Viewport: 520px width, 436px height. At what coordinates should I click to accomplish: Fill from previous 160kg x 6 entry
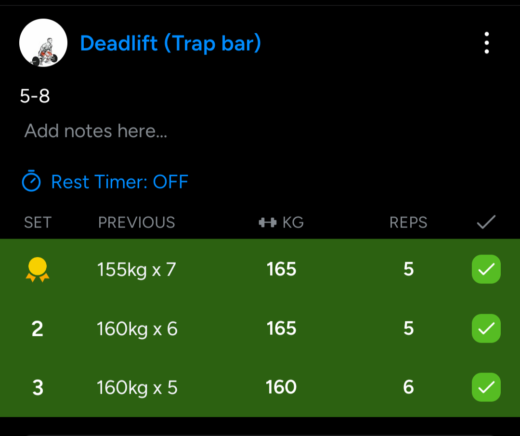[137, 329]
